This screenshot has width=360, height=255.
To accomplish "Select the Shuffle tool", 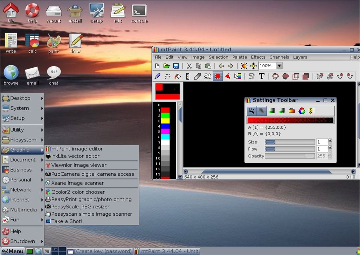I will [168, 76].
